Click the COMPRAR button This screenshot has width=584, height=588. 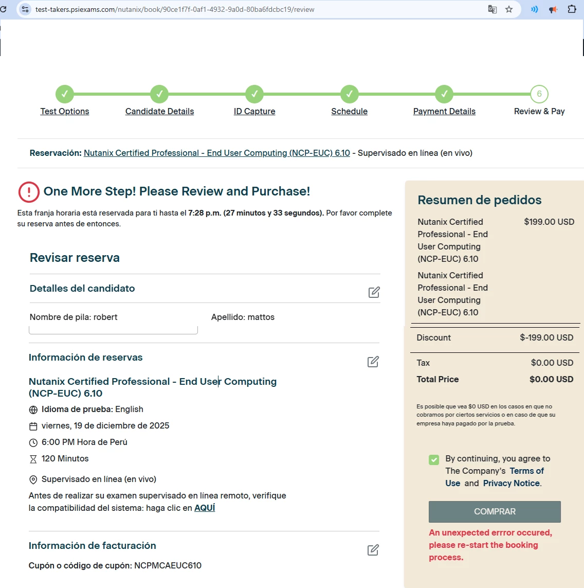[x=495, y=511]
